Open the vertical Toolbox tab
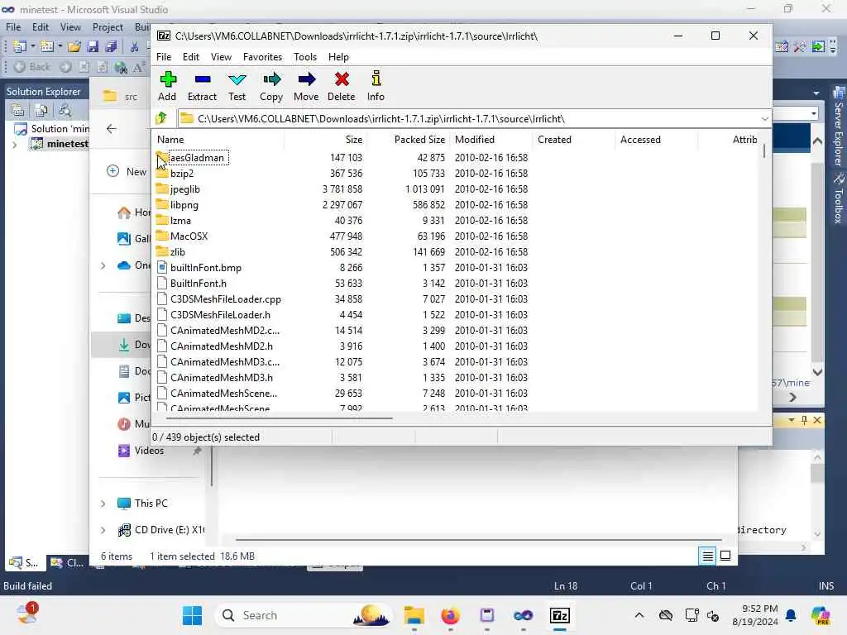This screenshot has height=635, width=847. click(838, 198)
